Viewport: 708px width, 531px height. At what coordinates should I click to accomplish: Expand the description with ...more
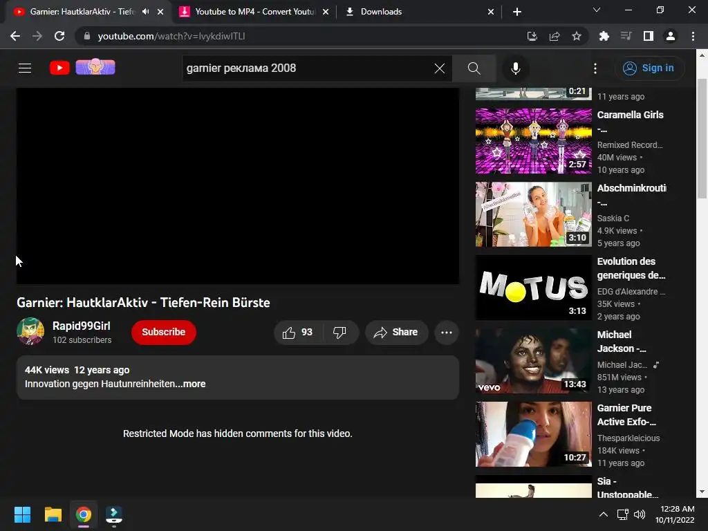pos(194,384)
